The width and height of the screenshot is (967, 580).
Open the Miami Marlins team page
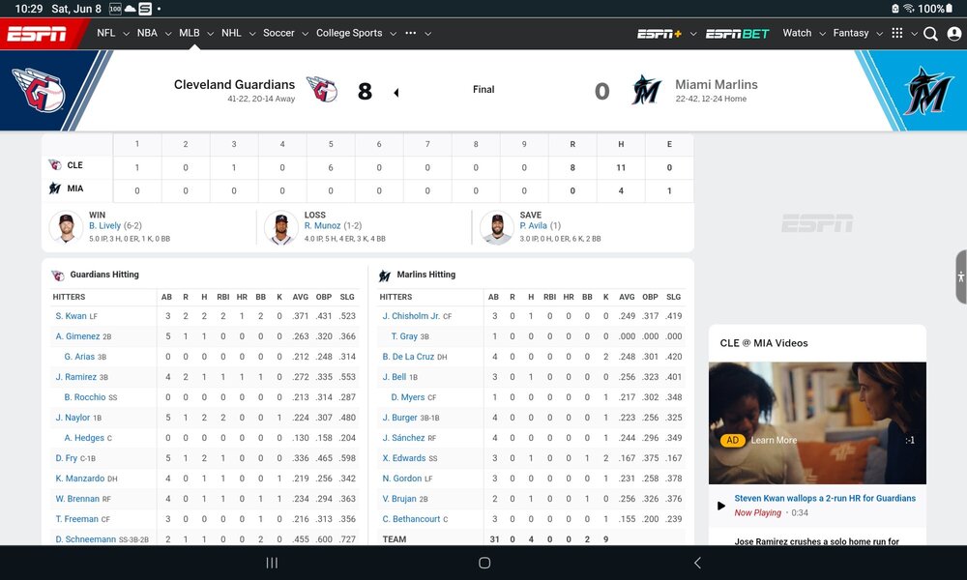[716, 84]
